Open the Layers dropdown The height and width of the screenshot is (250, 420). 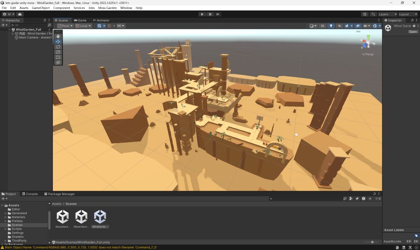tap(387, 14)
